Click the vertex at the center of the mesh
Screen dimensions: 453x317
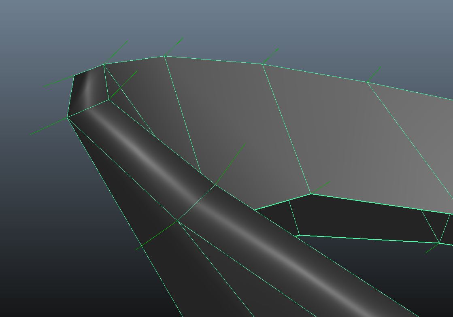pos(215,185)
